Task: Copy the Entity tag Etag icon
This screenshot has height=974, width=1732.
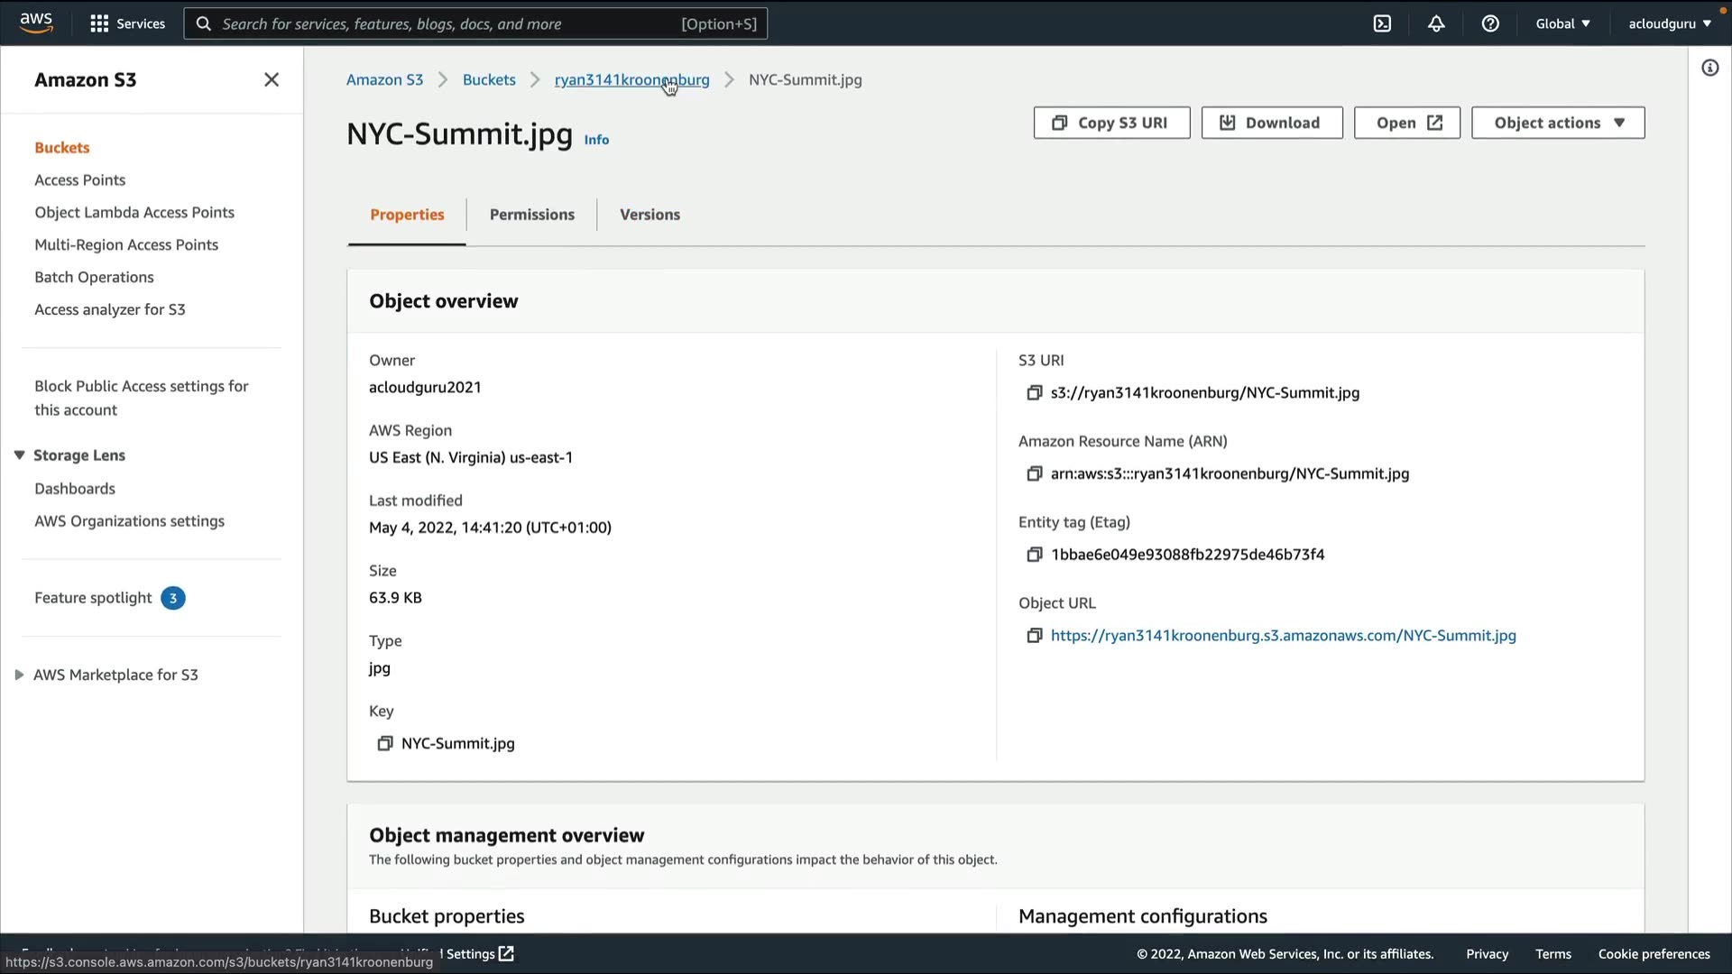Action: click(1034, 555)
